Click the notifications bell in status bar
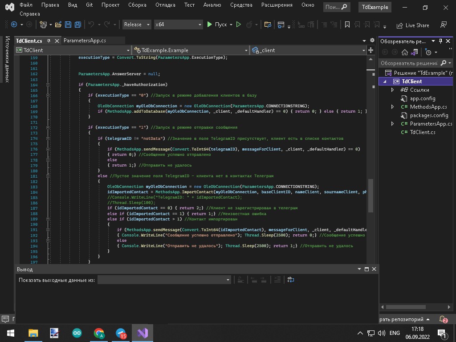The width and height of the screenshot is (456, 342). pyautogui.click(x=443, y=319)
